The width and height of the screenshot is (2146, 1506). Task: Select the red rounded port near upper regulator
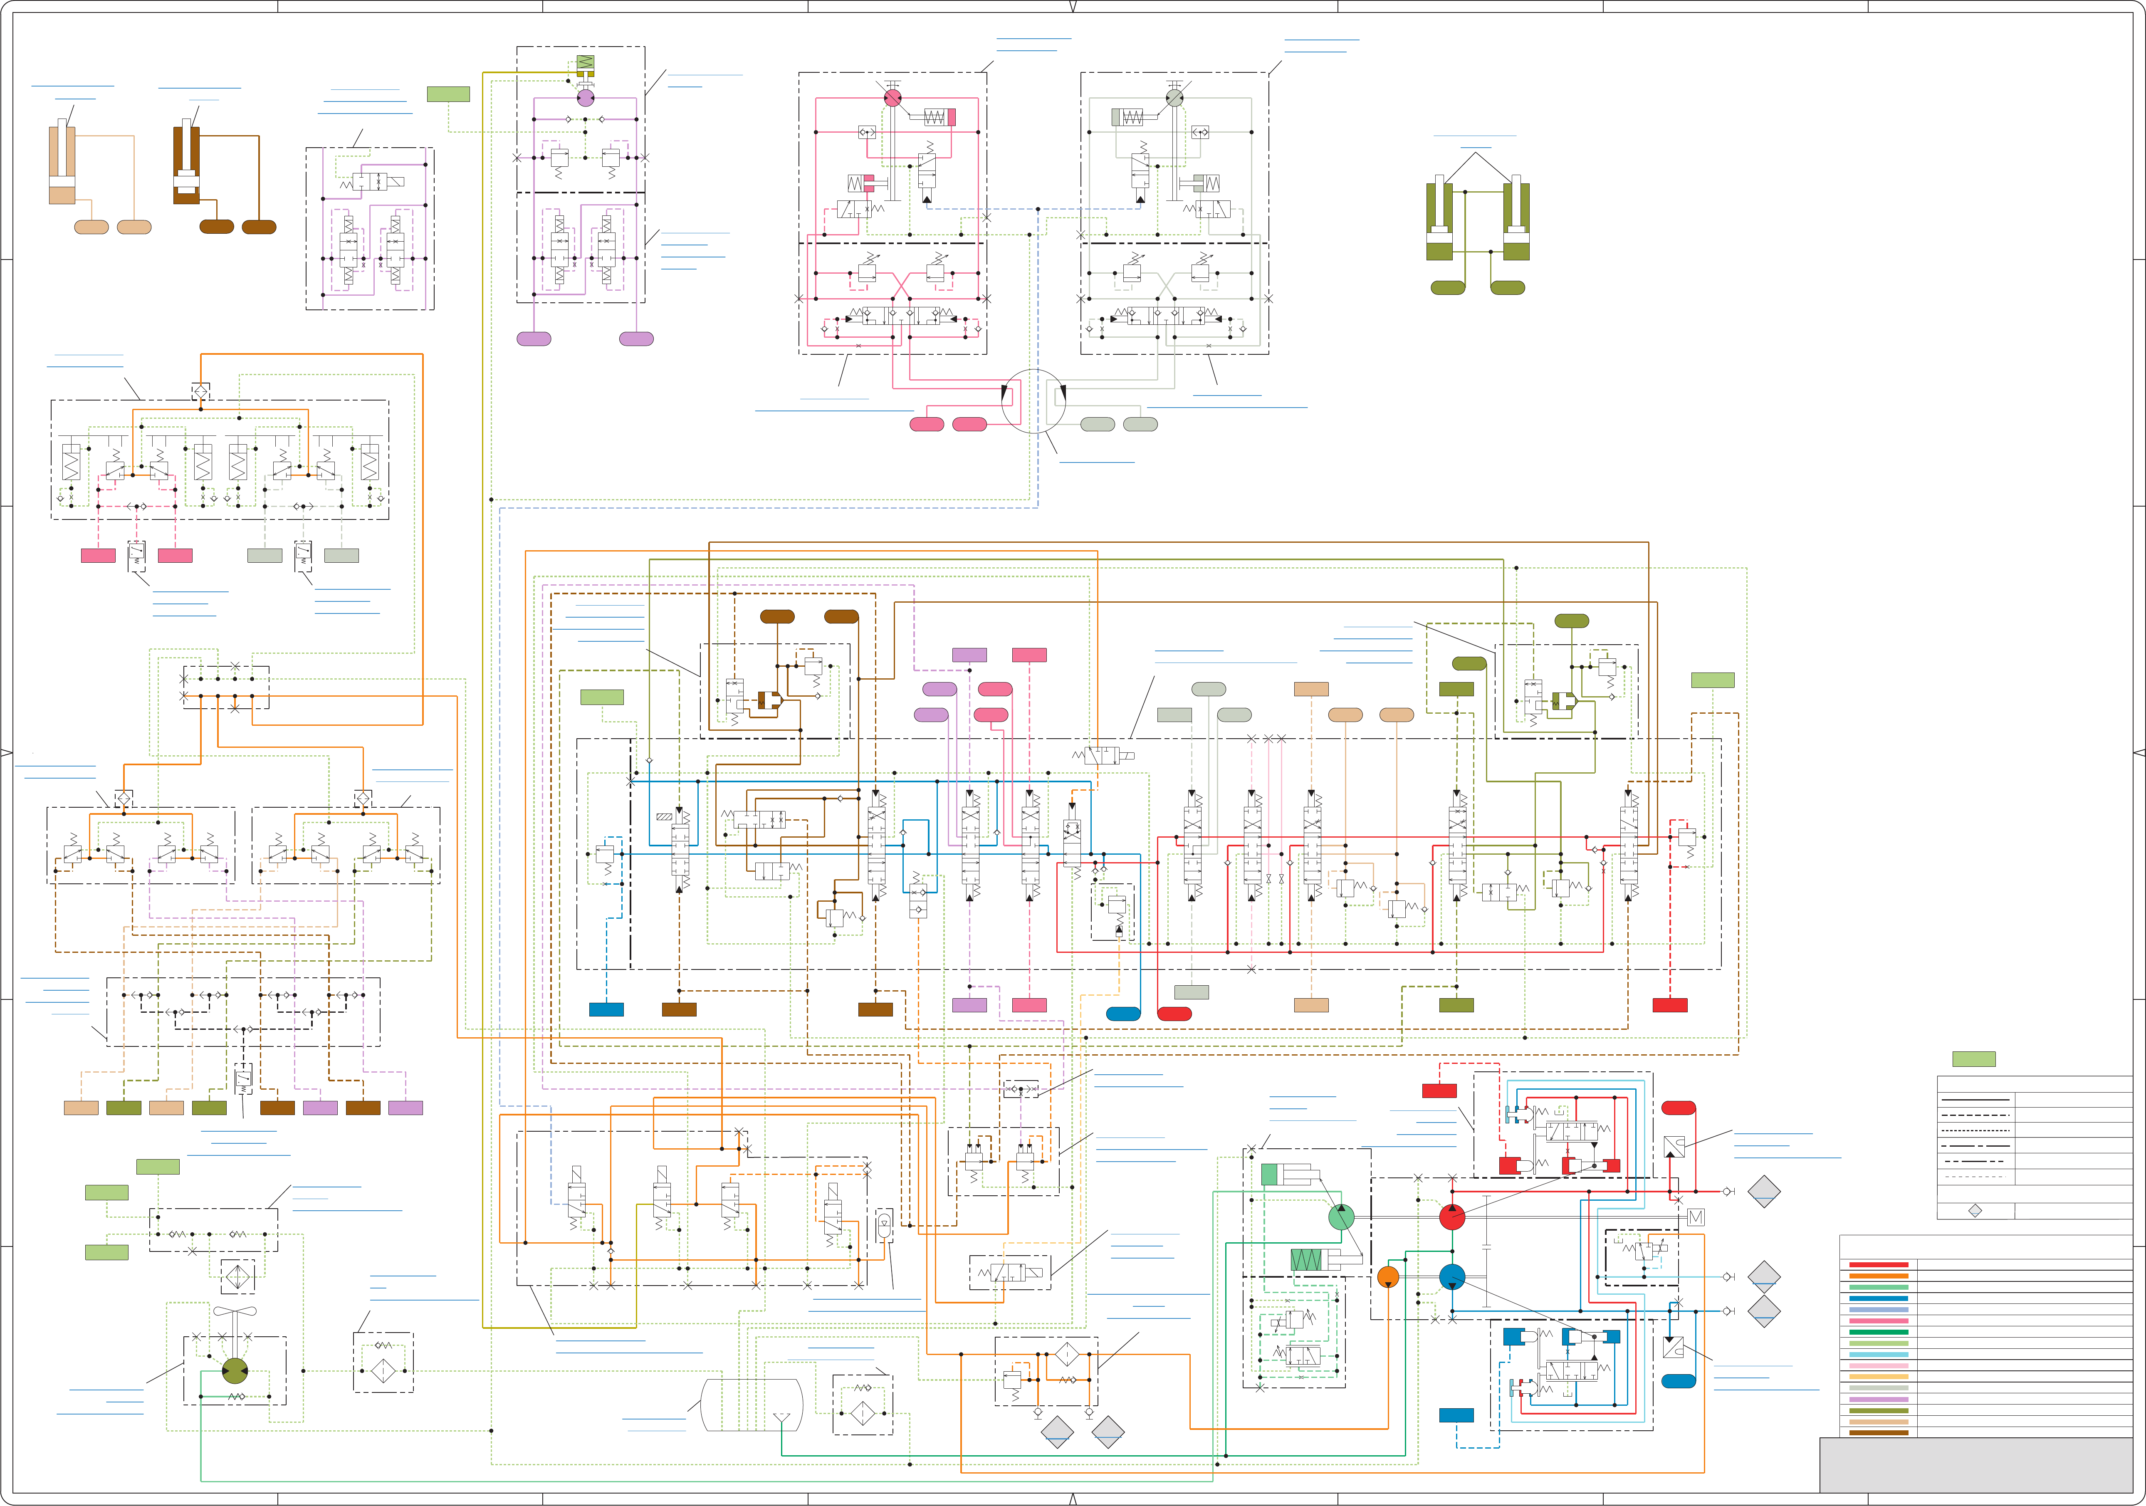click(1679, 1108)
